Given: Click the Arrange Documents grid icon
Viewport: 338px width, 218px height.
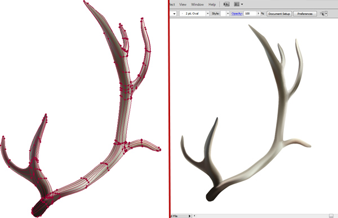Looking at the screenshot, I should pos(237,4).
